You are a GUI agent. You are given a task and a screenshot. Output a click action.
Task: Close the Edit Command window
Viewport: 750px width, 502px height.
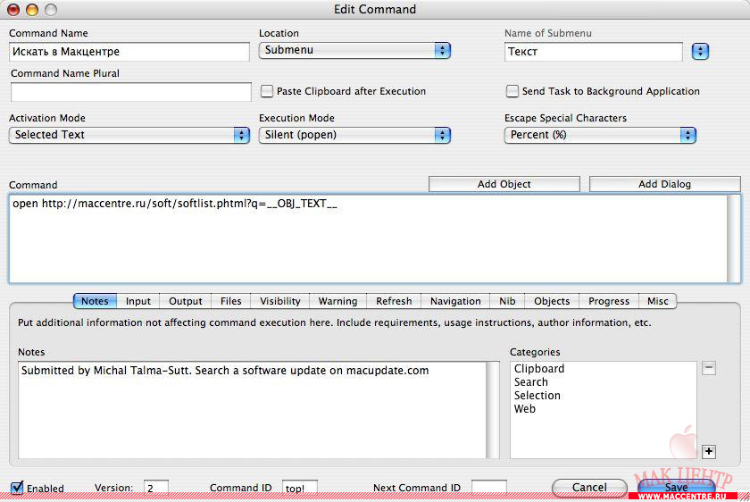[13, 9]
